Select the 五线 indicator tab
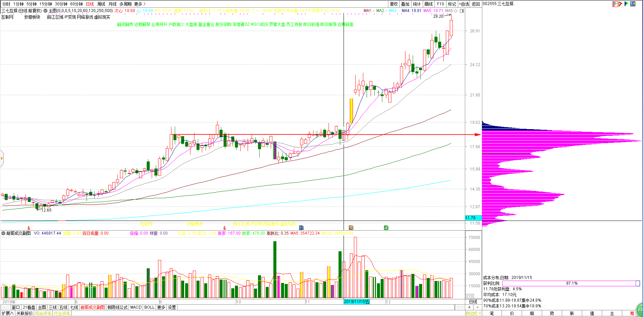This screenshot has height=317, width=643. (63, 307)
